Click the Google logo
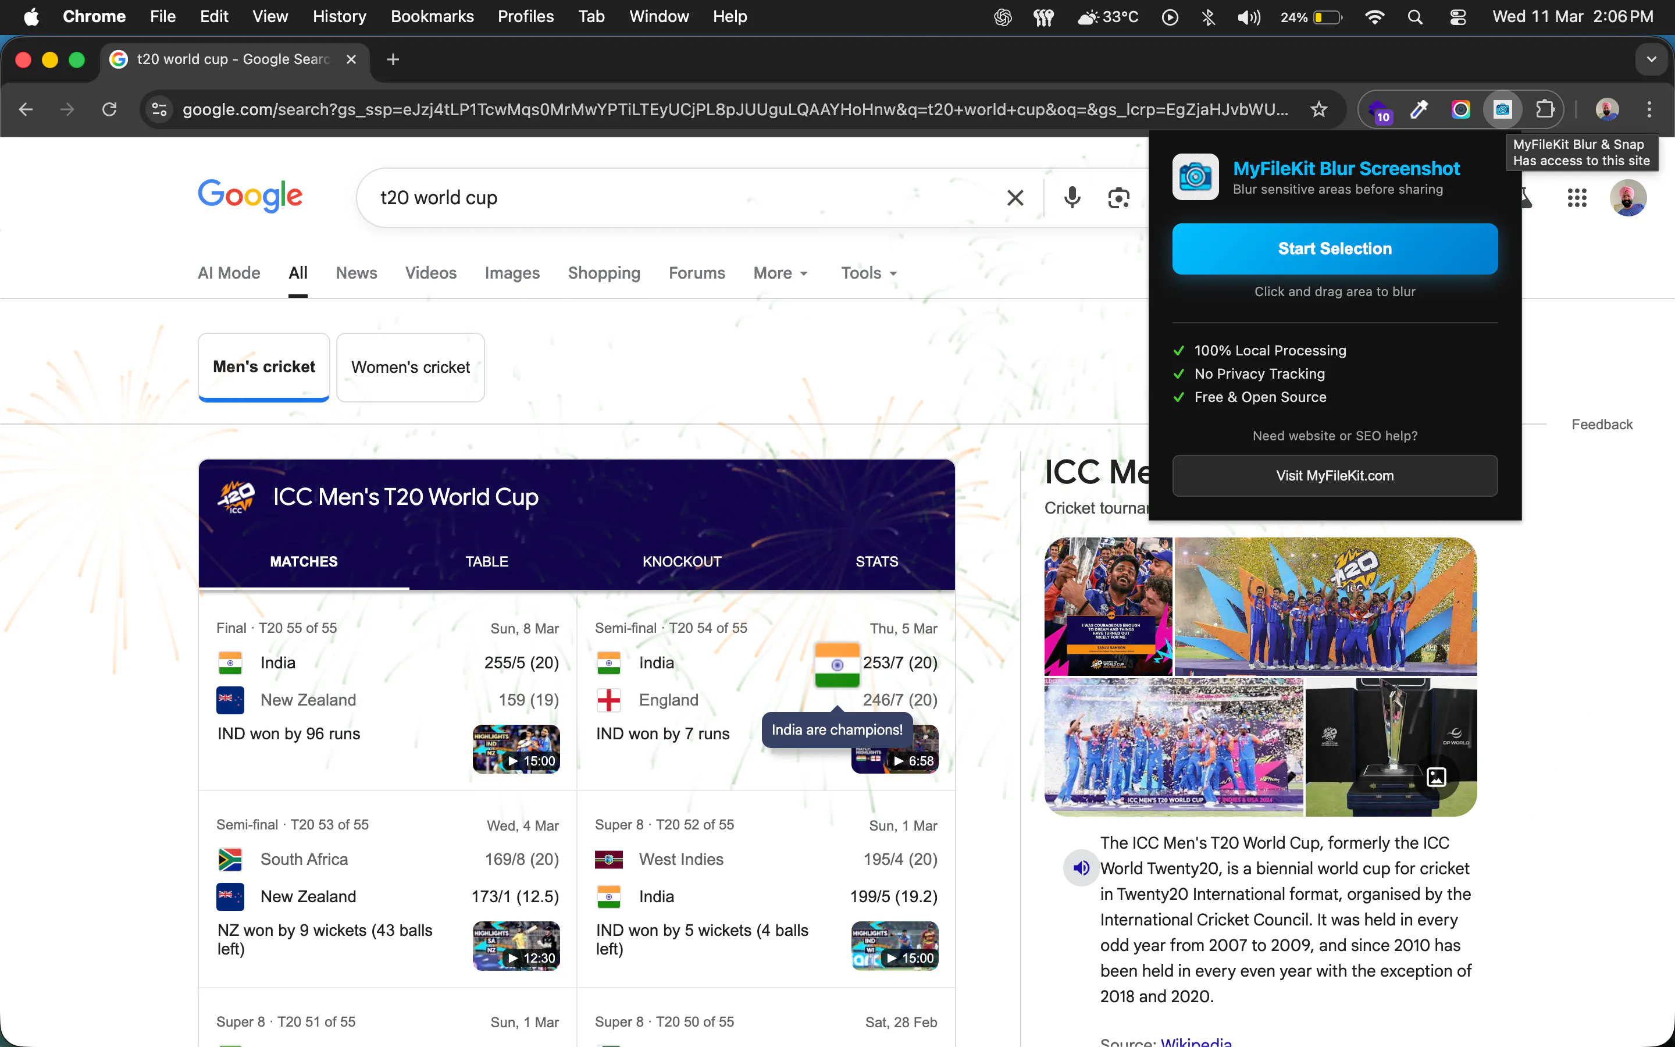1675x1047 pixels. coord(250,197)
